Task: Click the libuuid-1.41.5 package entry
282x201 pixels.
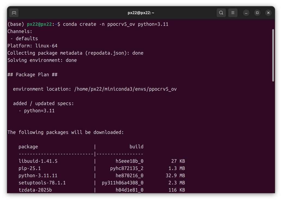Action: (x=38, y=161)
